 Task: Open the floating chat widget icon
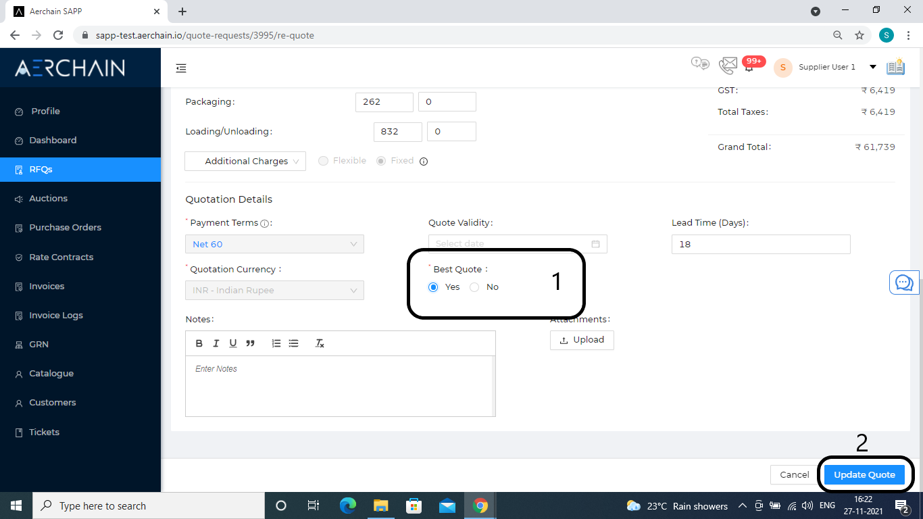point(904,282)
